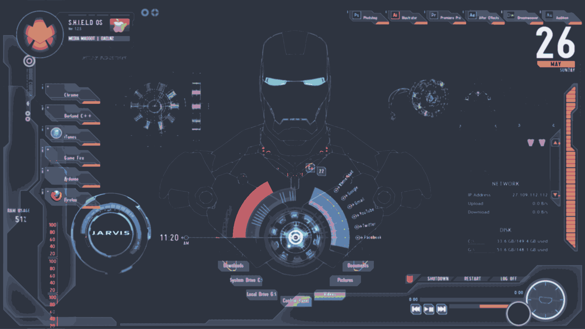Screen dimensions: 585x329
Task: Click the temperature badge on Iron Man's chest
Action: (x=321, y=171)
